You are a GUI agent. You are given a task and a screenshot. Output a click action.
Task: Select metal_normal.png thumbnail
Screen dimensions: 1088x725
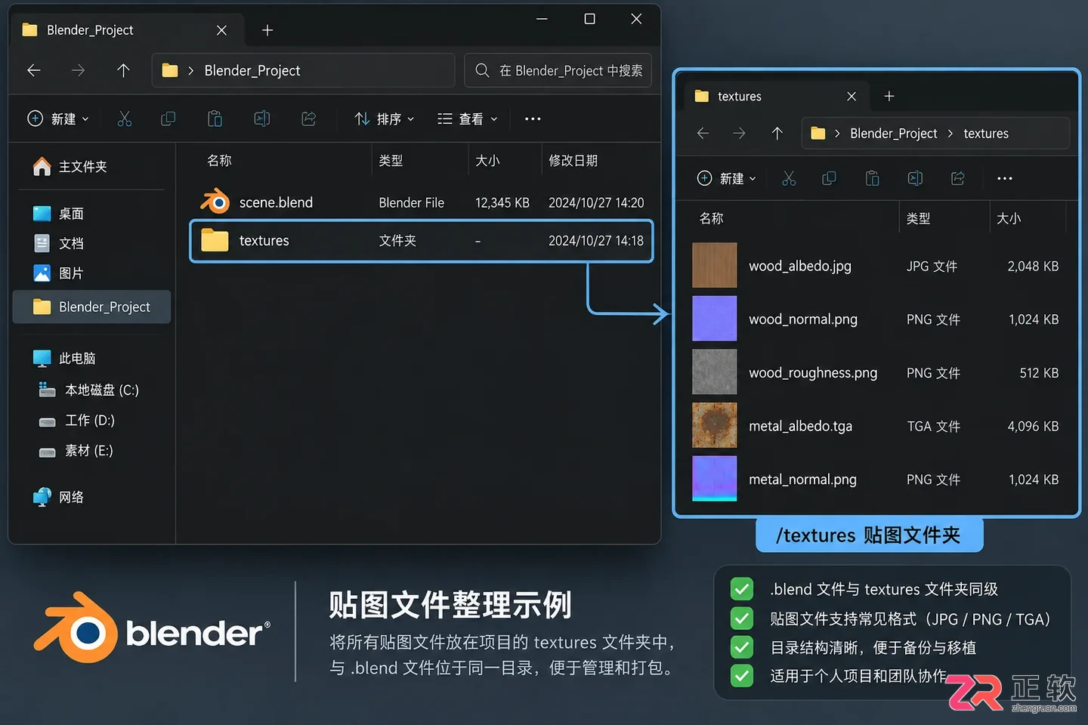(714, 478)
